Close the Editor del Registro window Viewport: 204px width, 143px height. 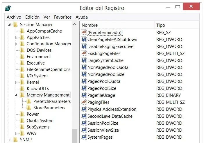click(x=191, y=6)
